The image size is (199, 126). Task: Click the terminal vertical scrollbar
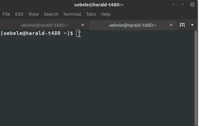pos(196,78)
